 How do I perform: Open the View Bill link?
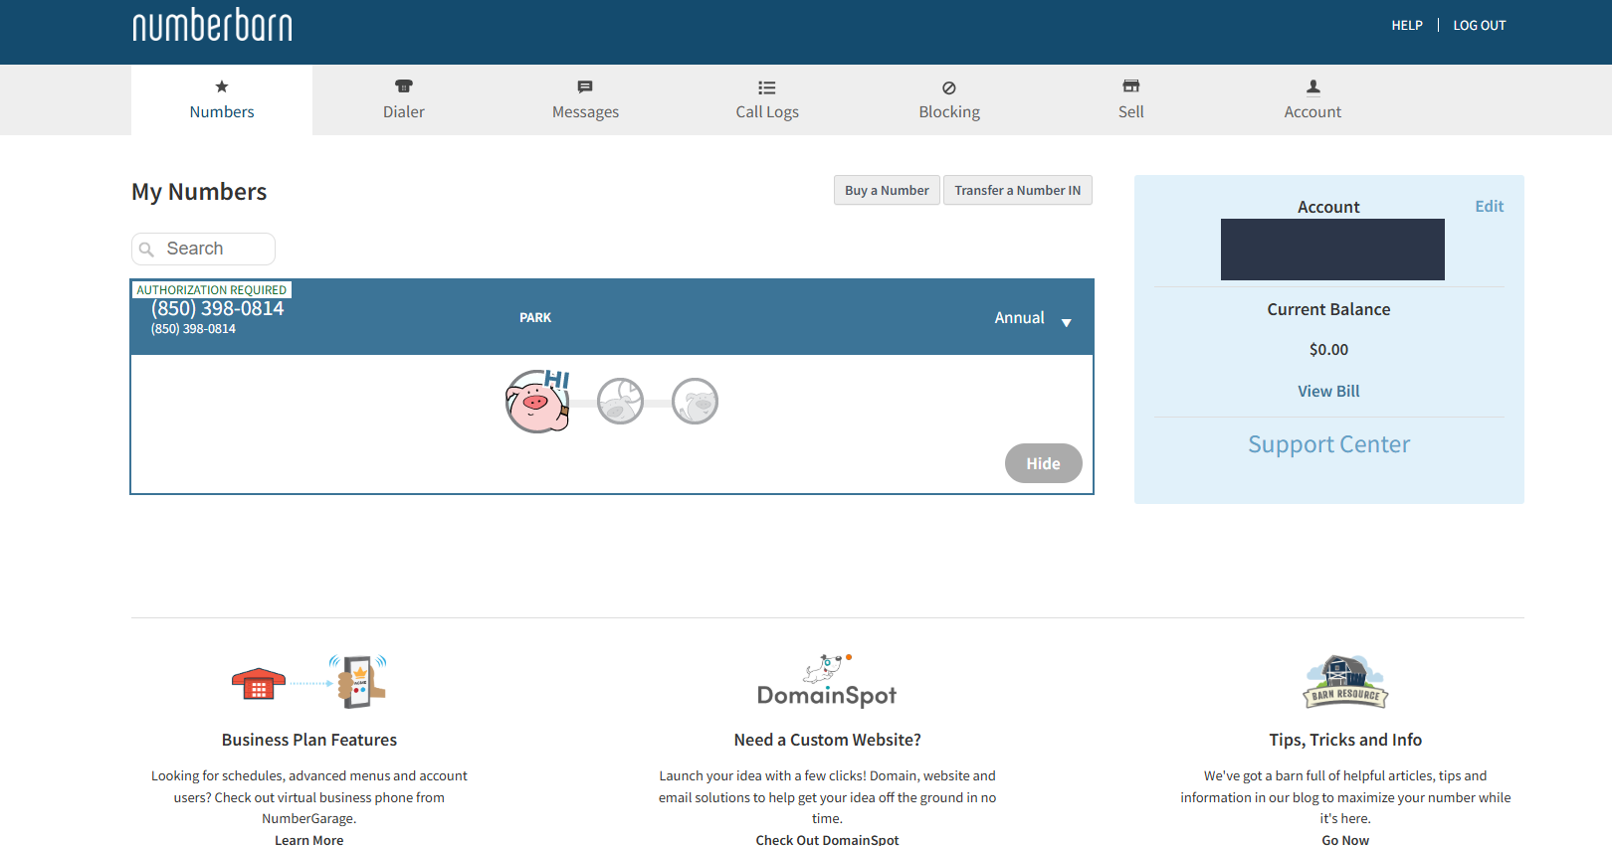1328,392
